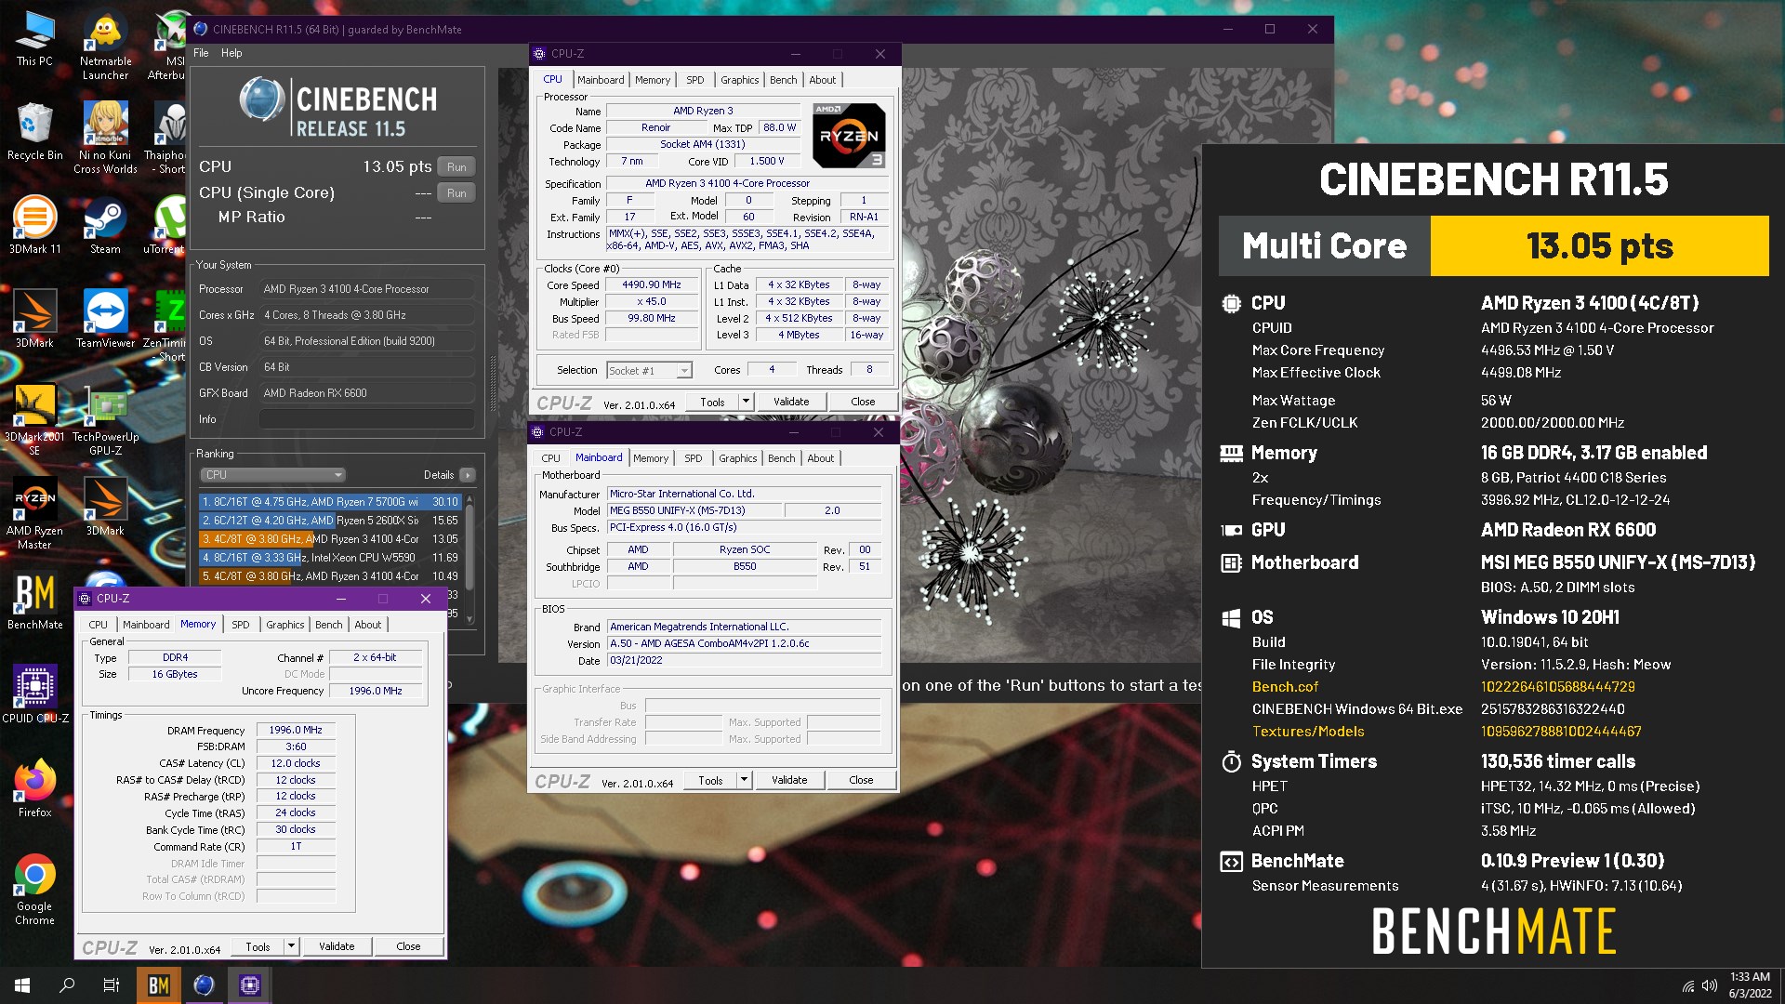The height and width of the screenshot is (1004, 1785).
Task: Switch to Mainboard tab in top CPU-Z window
Action: tap(601, 80)
